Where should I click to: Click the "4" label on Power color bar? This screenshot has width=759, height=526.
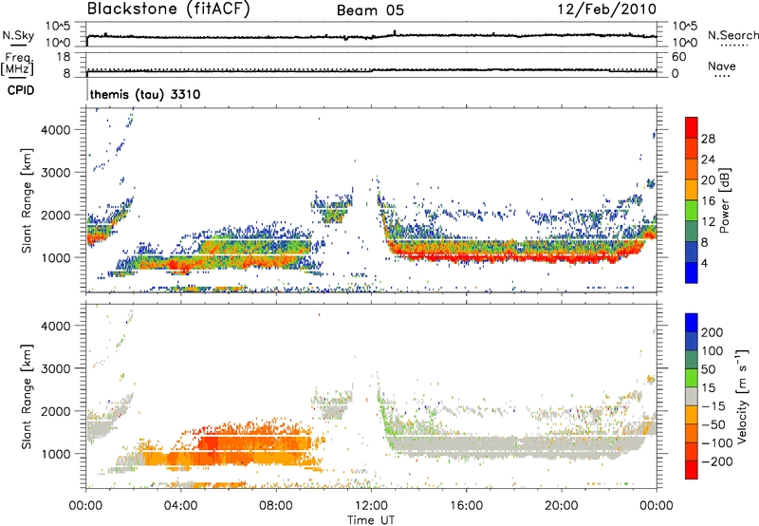tap(705, 263)
